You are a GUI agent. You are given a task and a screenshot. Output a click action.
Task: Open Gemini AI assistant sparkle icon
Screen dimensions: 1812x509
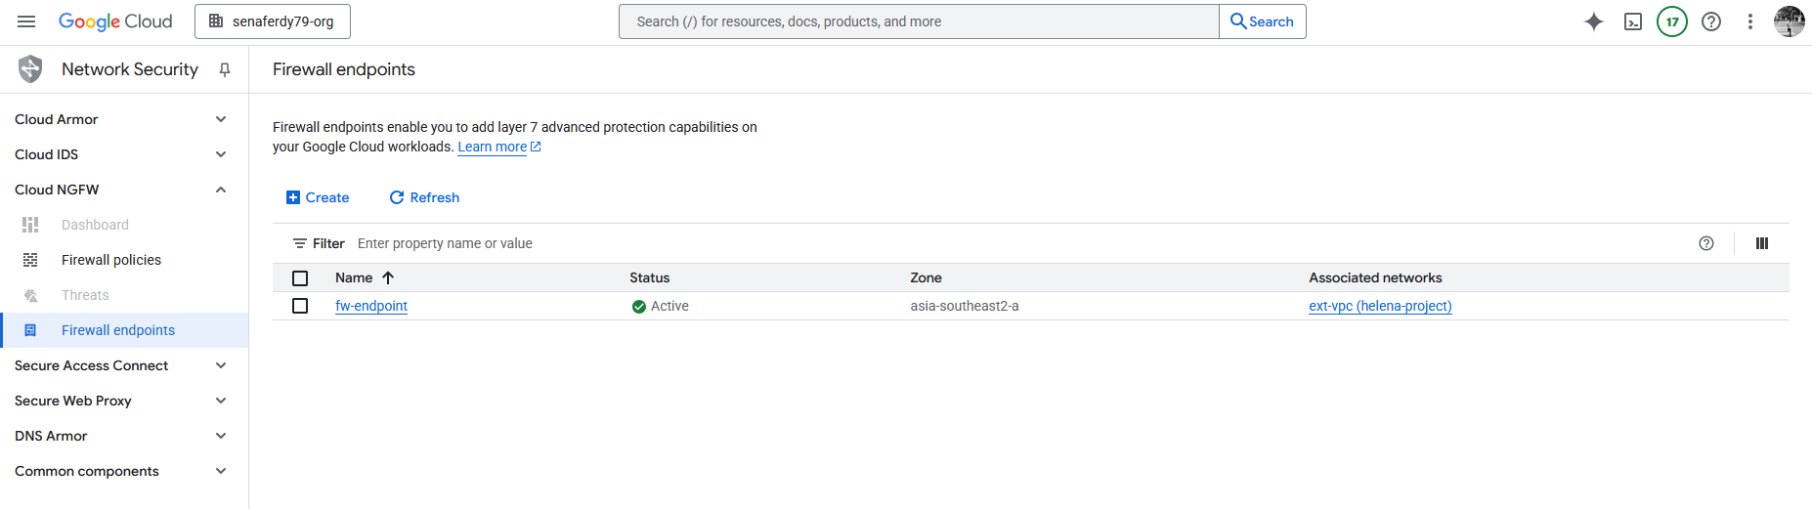1593,21
